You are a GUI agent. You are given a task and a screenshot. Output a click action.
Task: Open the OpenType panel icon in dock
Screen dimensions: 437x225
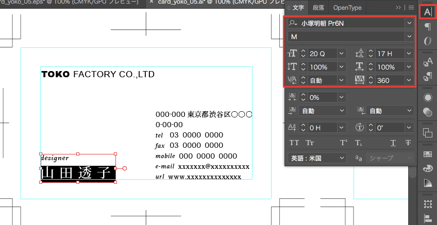click(x=428, y=41)
